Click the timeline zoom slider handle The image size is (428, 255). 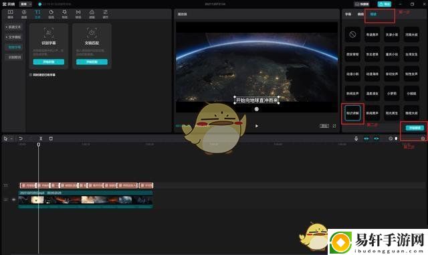pyautogui.click(x=396, y=139)
